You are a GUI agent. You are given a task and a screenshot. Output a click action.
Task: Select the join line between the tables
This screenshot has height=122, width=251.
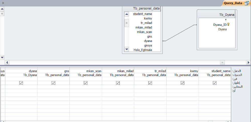click(180, 33)
